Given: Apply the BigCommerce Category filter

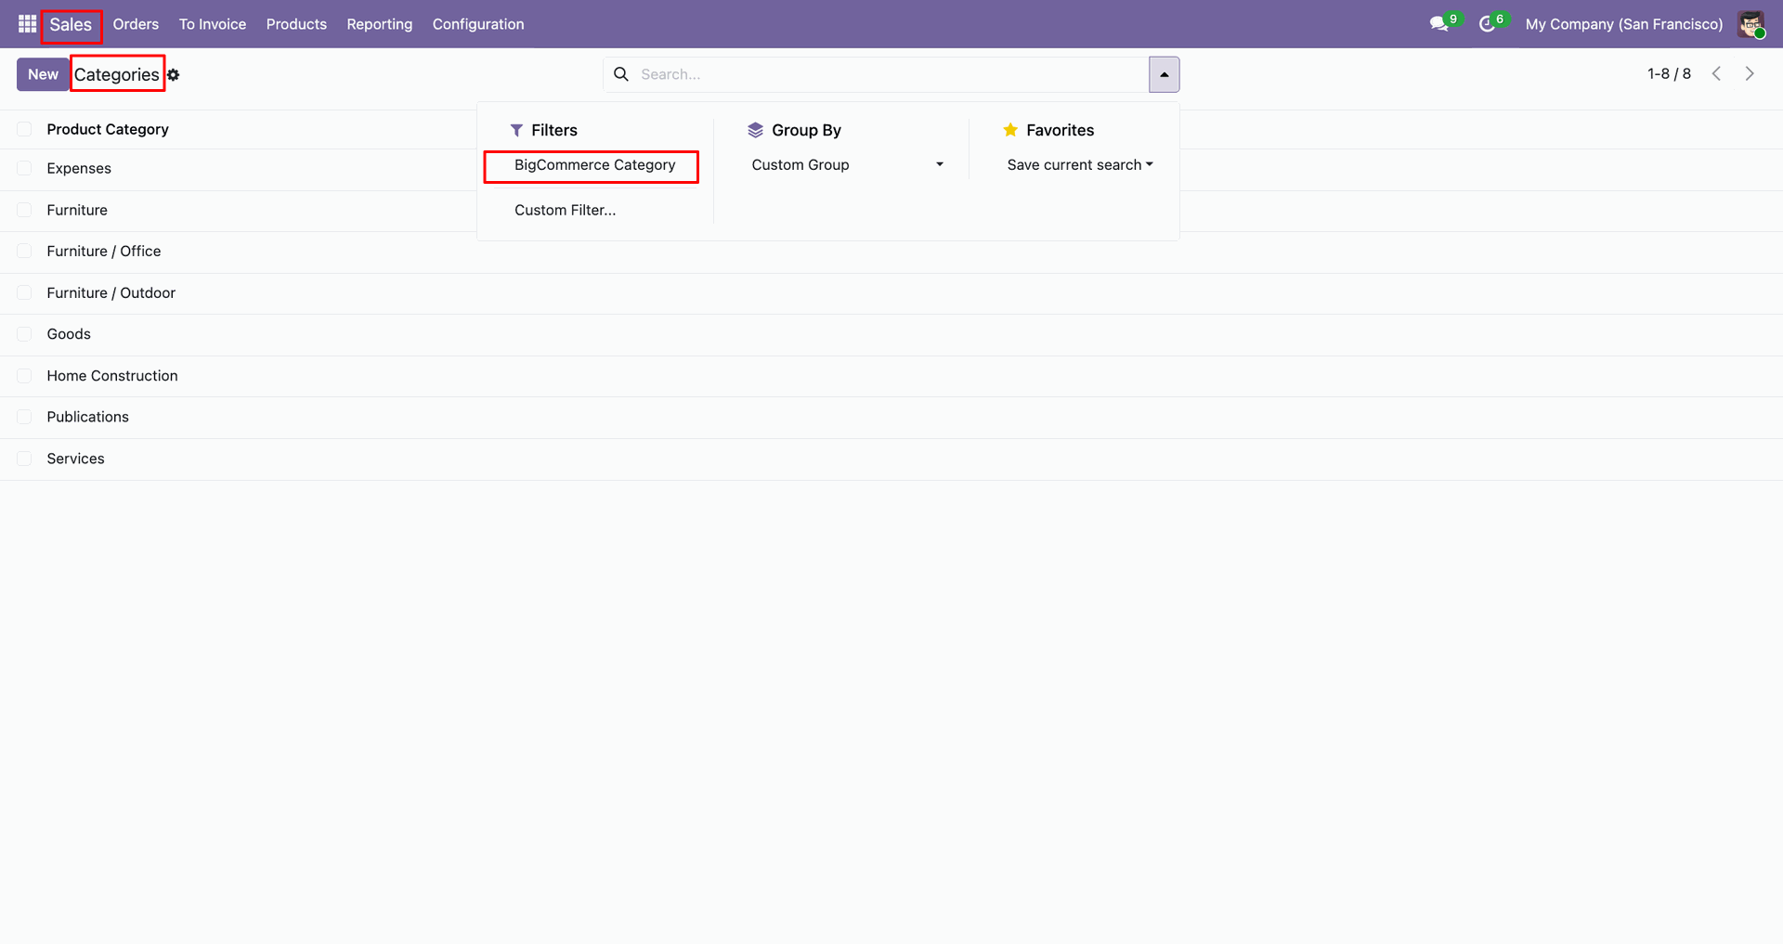Looking at the screenshot, I should (x=594, y=164).
